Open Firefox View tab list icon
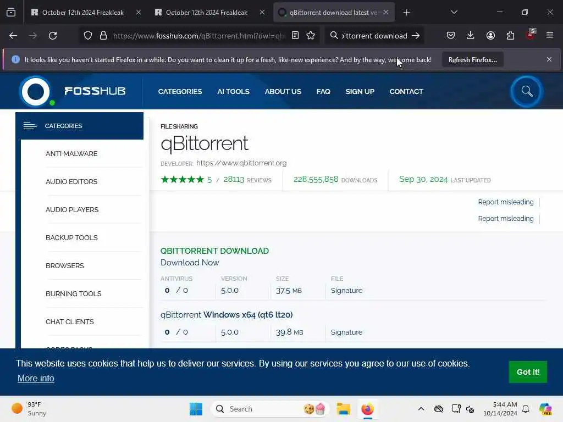This screenshot has height=422, width=563. pyautogui.click(x=11, y=13)
